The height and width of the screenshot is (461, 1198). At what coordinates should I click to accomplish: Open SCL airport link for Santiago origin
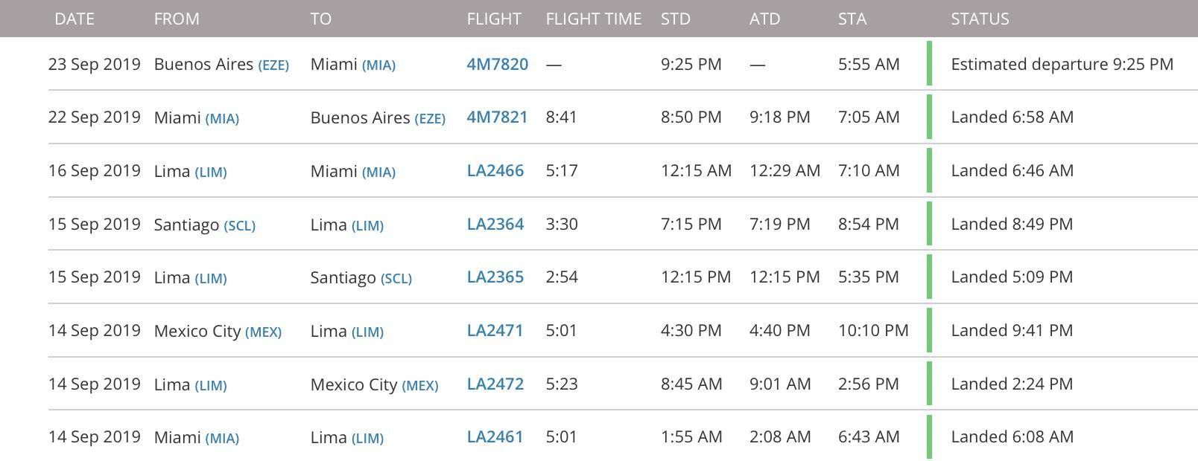tap(240, 225)
